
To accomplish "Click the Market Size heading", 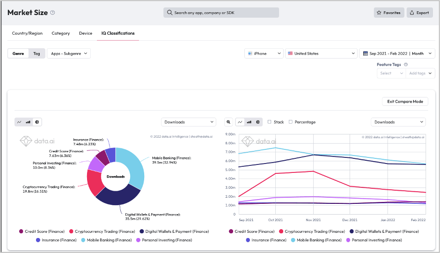I will coord(28,13).
